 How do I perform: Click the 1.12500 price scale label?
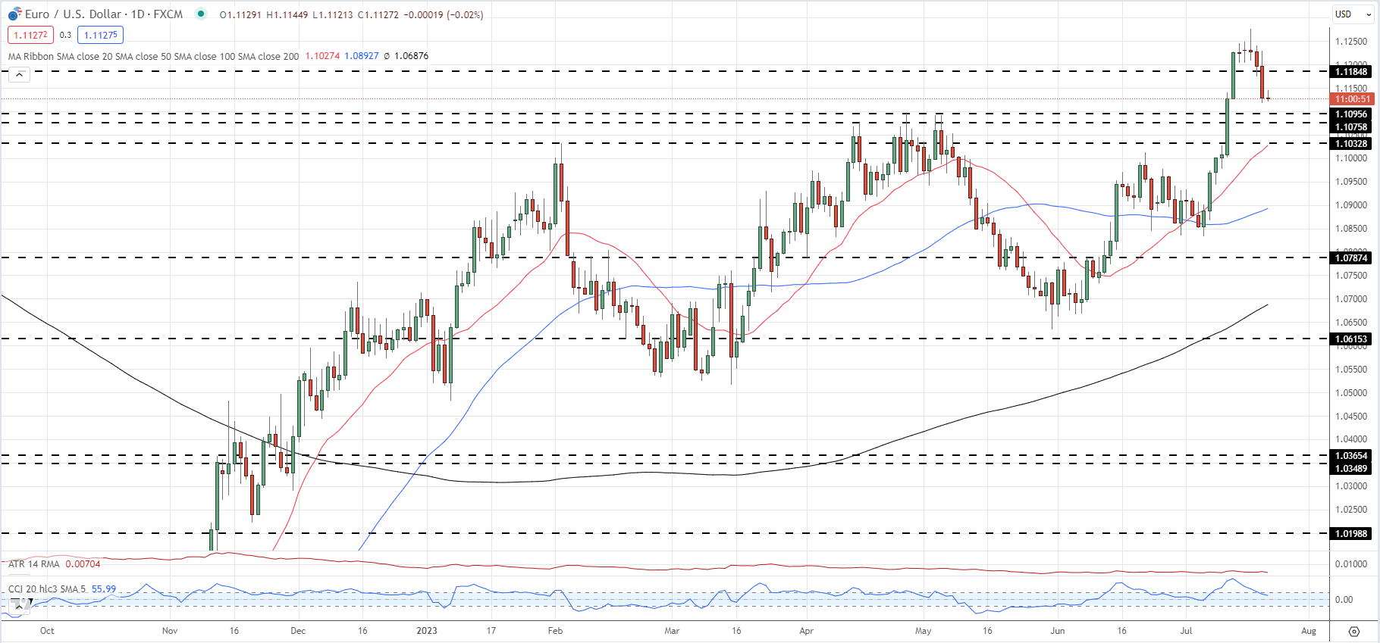[x=1351, y=42]
